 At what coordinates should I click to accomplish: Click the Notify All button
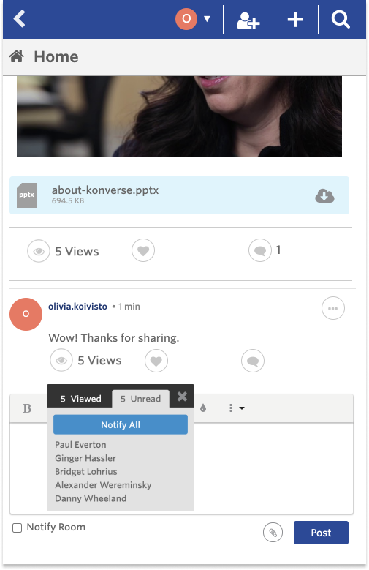coord(121,424)
